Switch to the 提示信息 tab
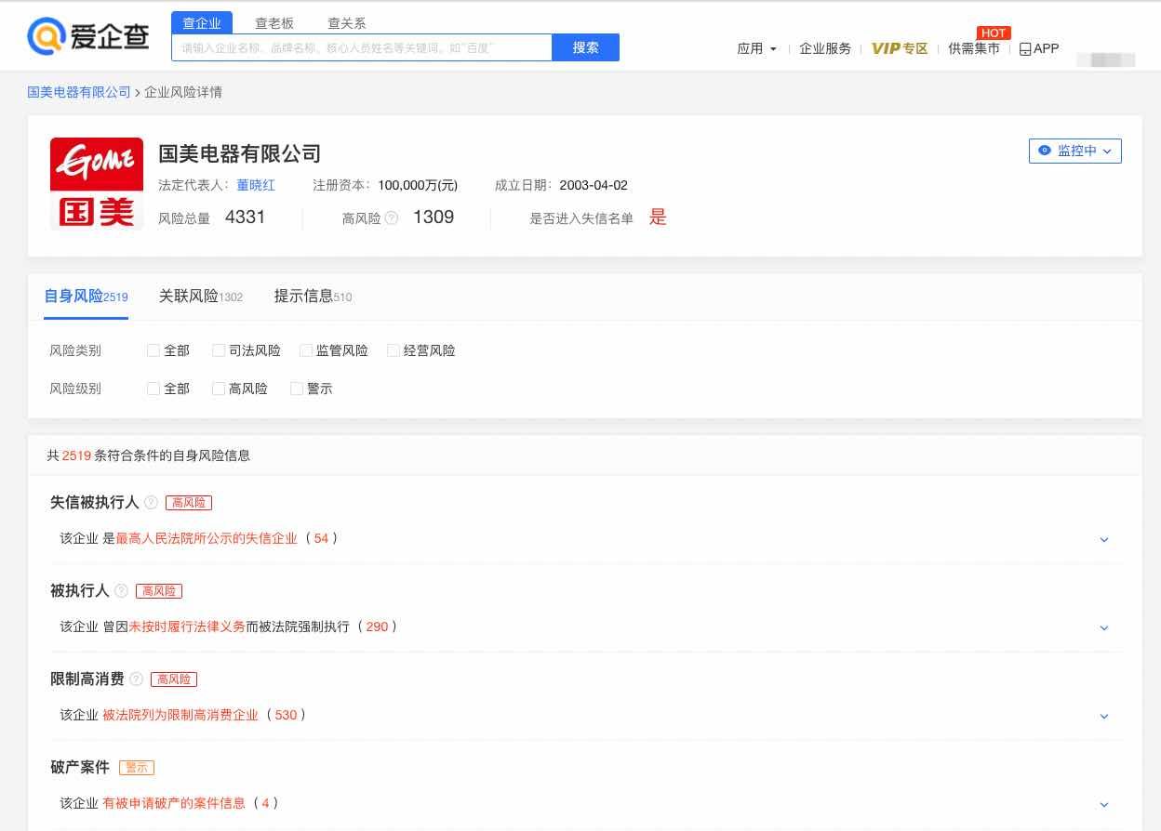The width and height of the screenshot is (1161, 831). [x=313, y=297]
